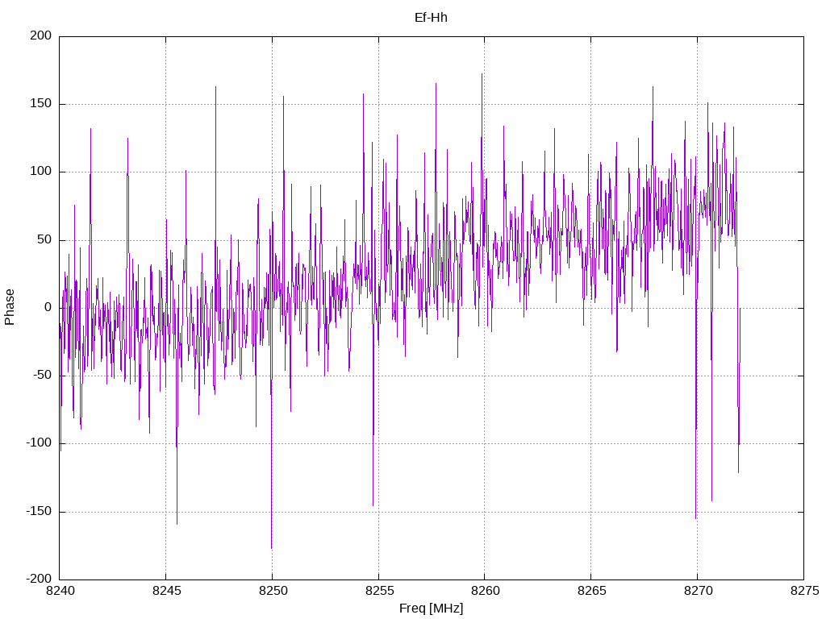826x619 pixels.
Task: Click the plot title Ef-Hh
Action: (431, 18)
